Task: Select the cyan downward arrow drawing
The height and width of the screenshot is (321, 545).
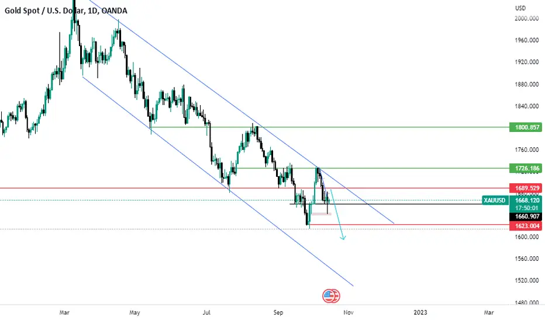Action: click(x=337, y=214)
